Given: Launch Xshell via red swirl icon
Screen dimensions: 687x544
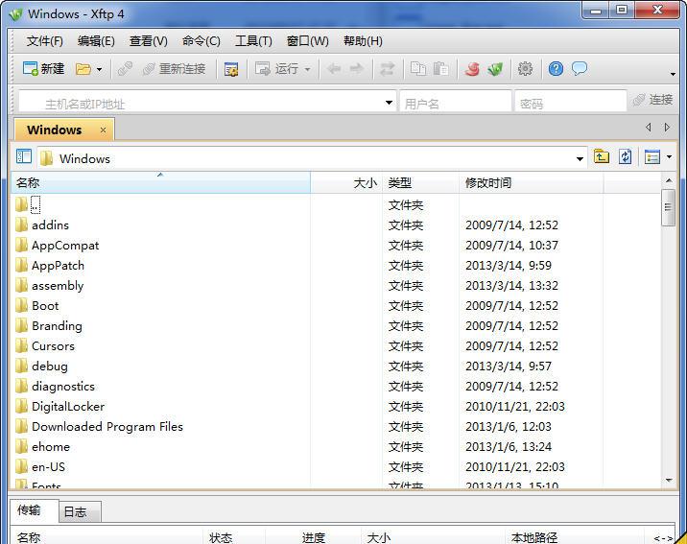Looking at the screenshot, I should (x=472, y=69).
